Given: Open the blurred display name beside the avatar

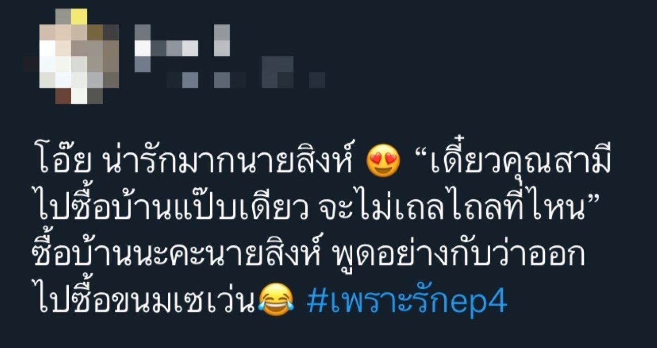Looking at the screenshot, I should click(183, 48).
